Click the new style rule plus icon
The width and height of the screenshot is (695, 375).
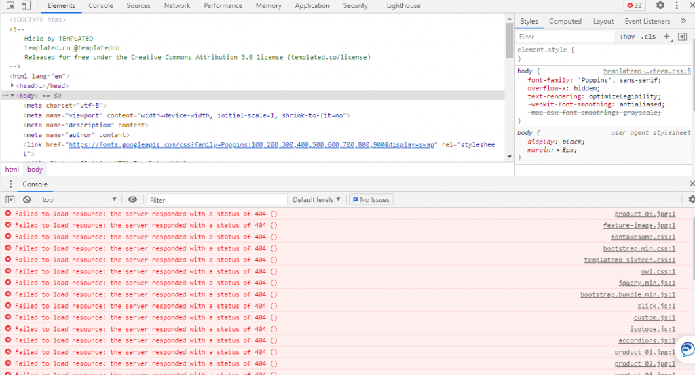668,37
